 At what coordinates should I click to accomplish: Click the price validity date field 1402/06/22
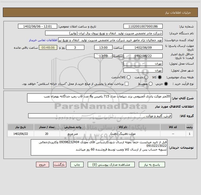click(x=143, y=56)
